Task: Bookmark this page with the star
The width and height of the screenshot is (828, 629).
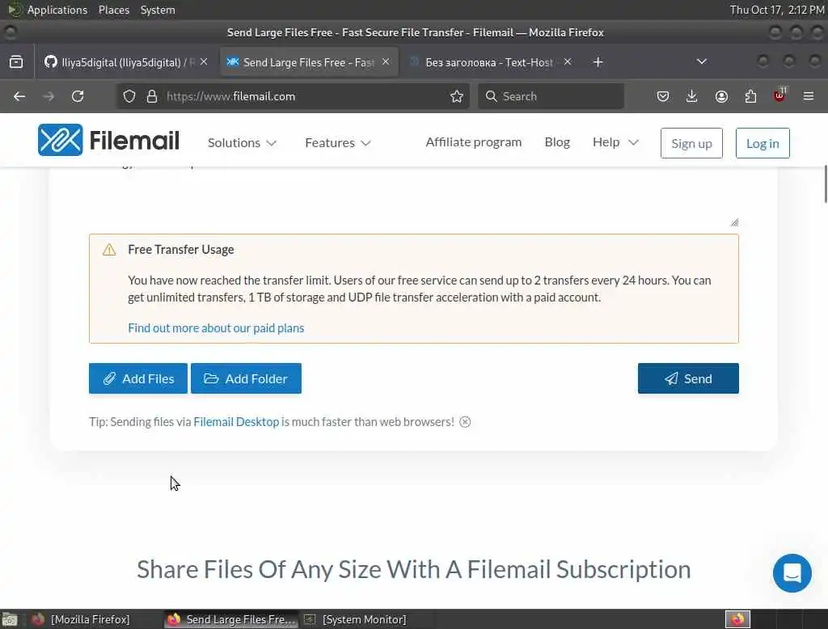Action: 457,96
